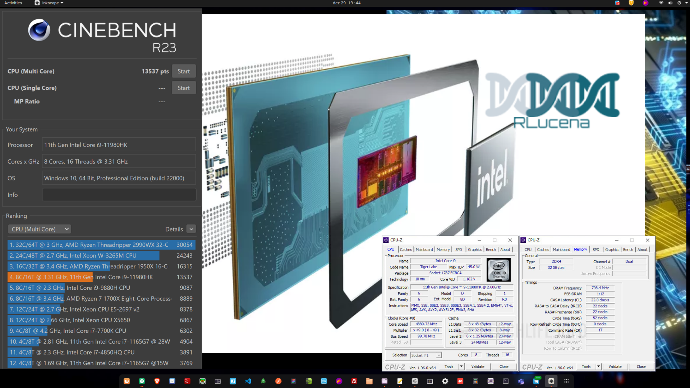Open the Terminal from the dock
Viewport: 690px width, 388px height.
pos(506,381)
